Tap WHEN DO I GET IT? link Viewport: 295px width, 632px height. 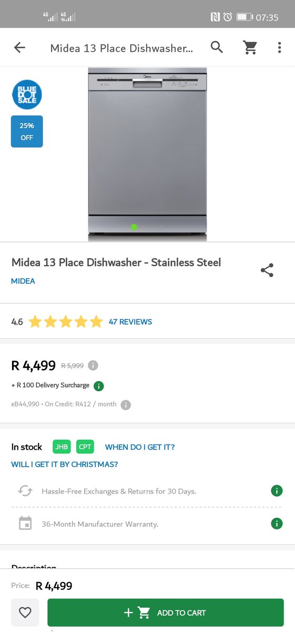(140, 447)
